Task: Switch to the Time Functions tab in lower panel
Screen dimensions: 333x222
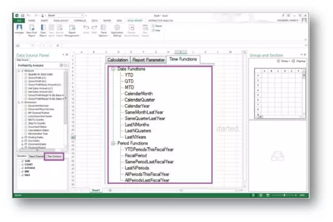Action: pyautogui.click(x=54, y=156)
